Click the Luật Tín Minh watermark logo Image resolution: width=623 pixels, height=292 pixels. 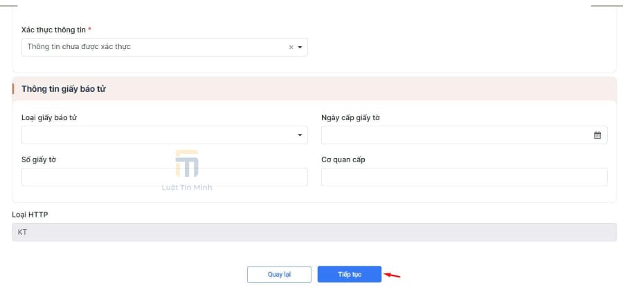[187, 164]
